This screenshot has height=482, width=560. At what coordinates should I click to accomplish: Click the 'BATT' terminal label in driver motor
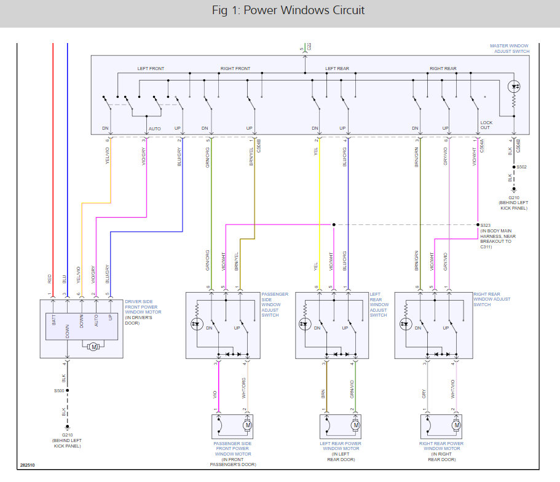coord(54,320)
